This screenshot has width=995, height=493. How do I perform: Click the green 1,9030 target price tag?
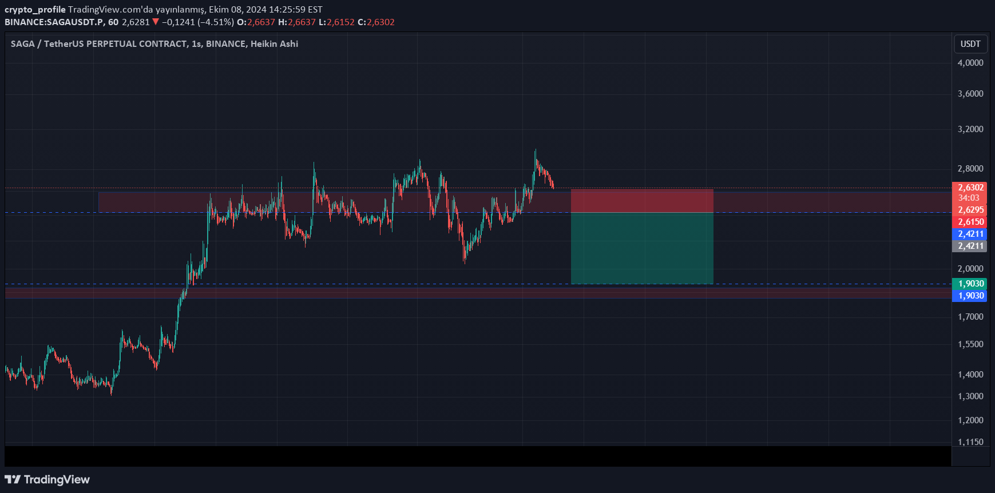pyautogui.click(x=969, y=284)
